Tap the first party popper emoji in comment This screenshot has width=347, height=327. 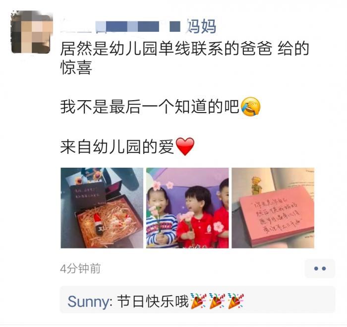[x=198, y=302]
